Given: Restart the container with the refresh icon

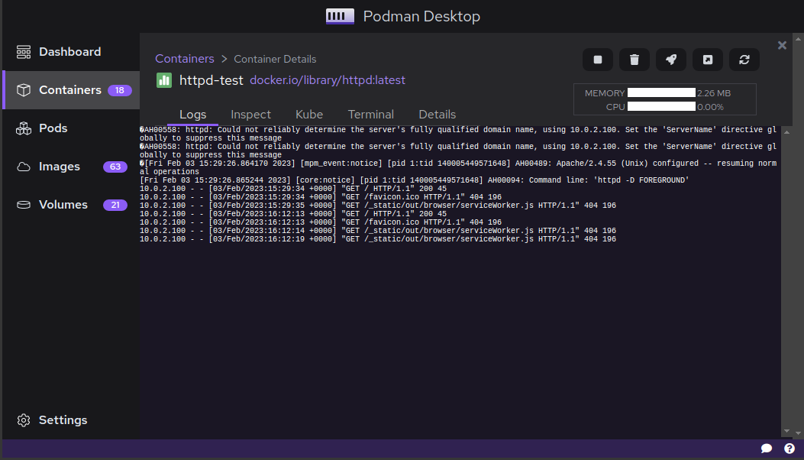Looking at the screenshot, I should point(744,59).
